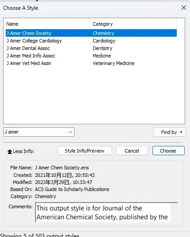Open the J amer search dropdown arrow
This screenshot has height=237, width=190.
coord(70,132)
